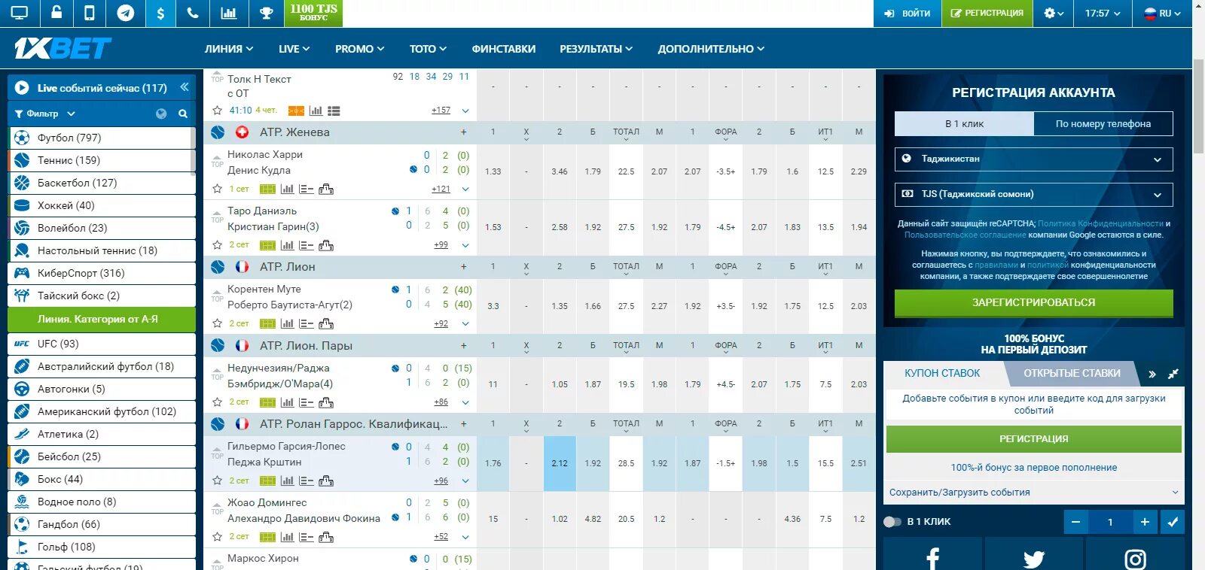Open the РЕЗУЛЬТАТЫ menu
1205x570 pixels.
[x=596, y=49]
